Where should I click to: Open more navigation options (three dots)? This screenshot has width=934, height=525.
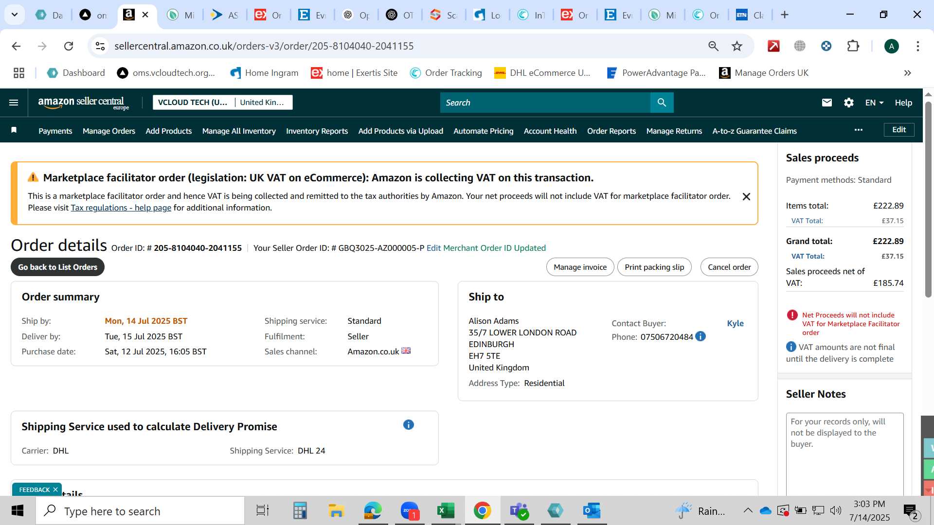859,130
